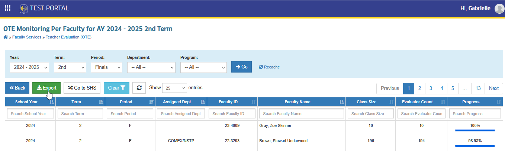Sort by Term column icon

pos(101,102)
